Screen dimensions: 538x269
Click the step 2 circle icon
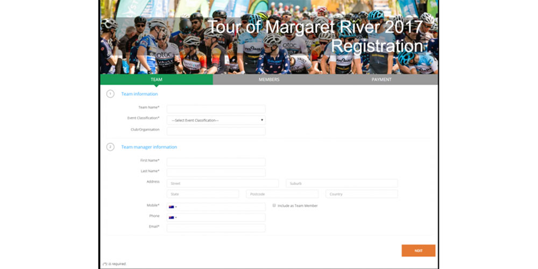pos(110,147)
